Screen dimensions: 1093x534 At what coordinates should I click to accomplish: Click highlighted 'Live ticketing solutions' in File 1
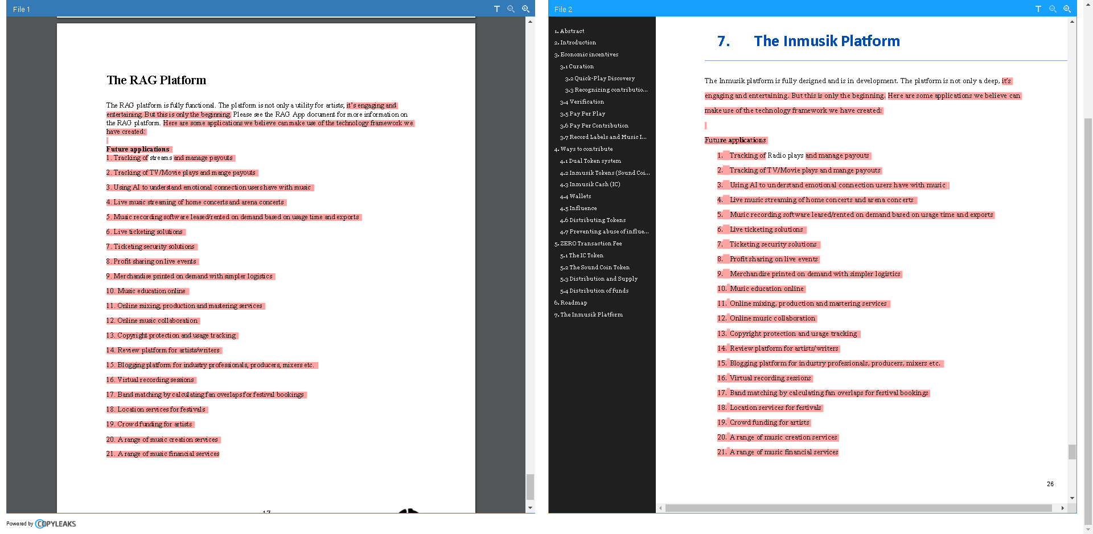tap(148, 232)
